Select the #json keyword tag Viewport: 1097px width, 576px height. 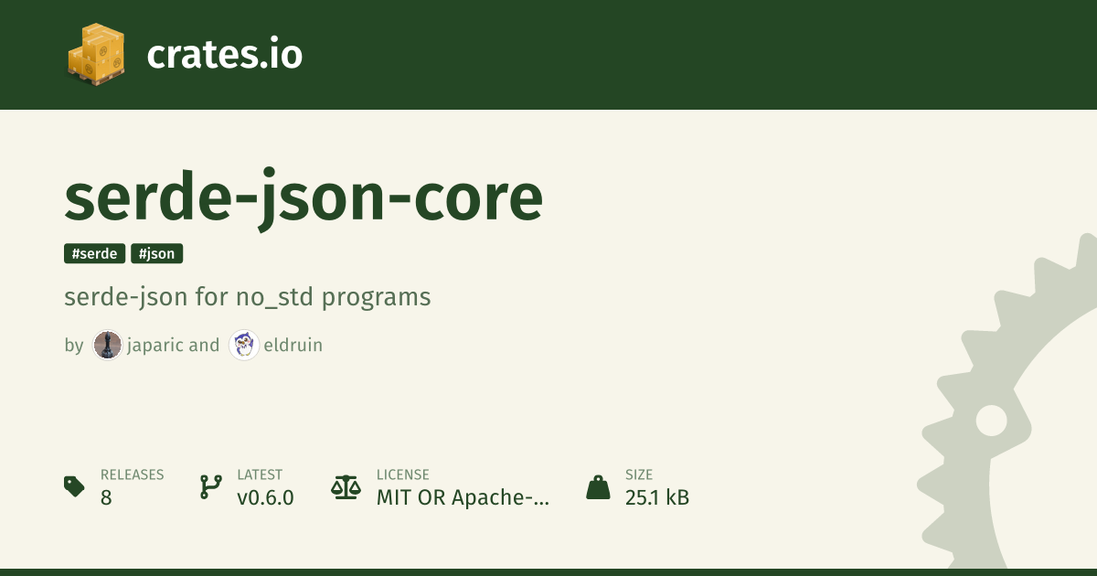pyautogui.click(x=157, y=254)
